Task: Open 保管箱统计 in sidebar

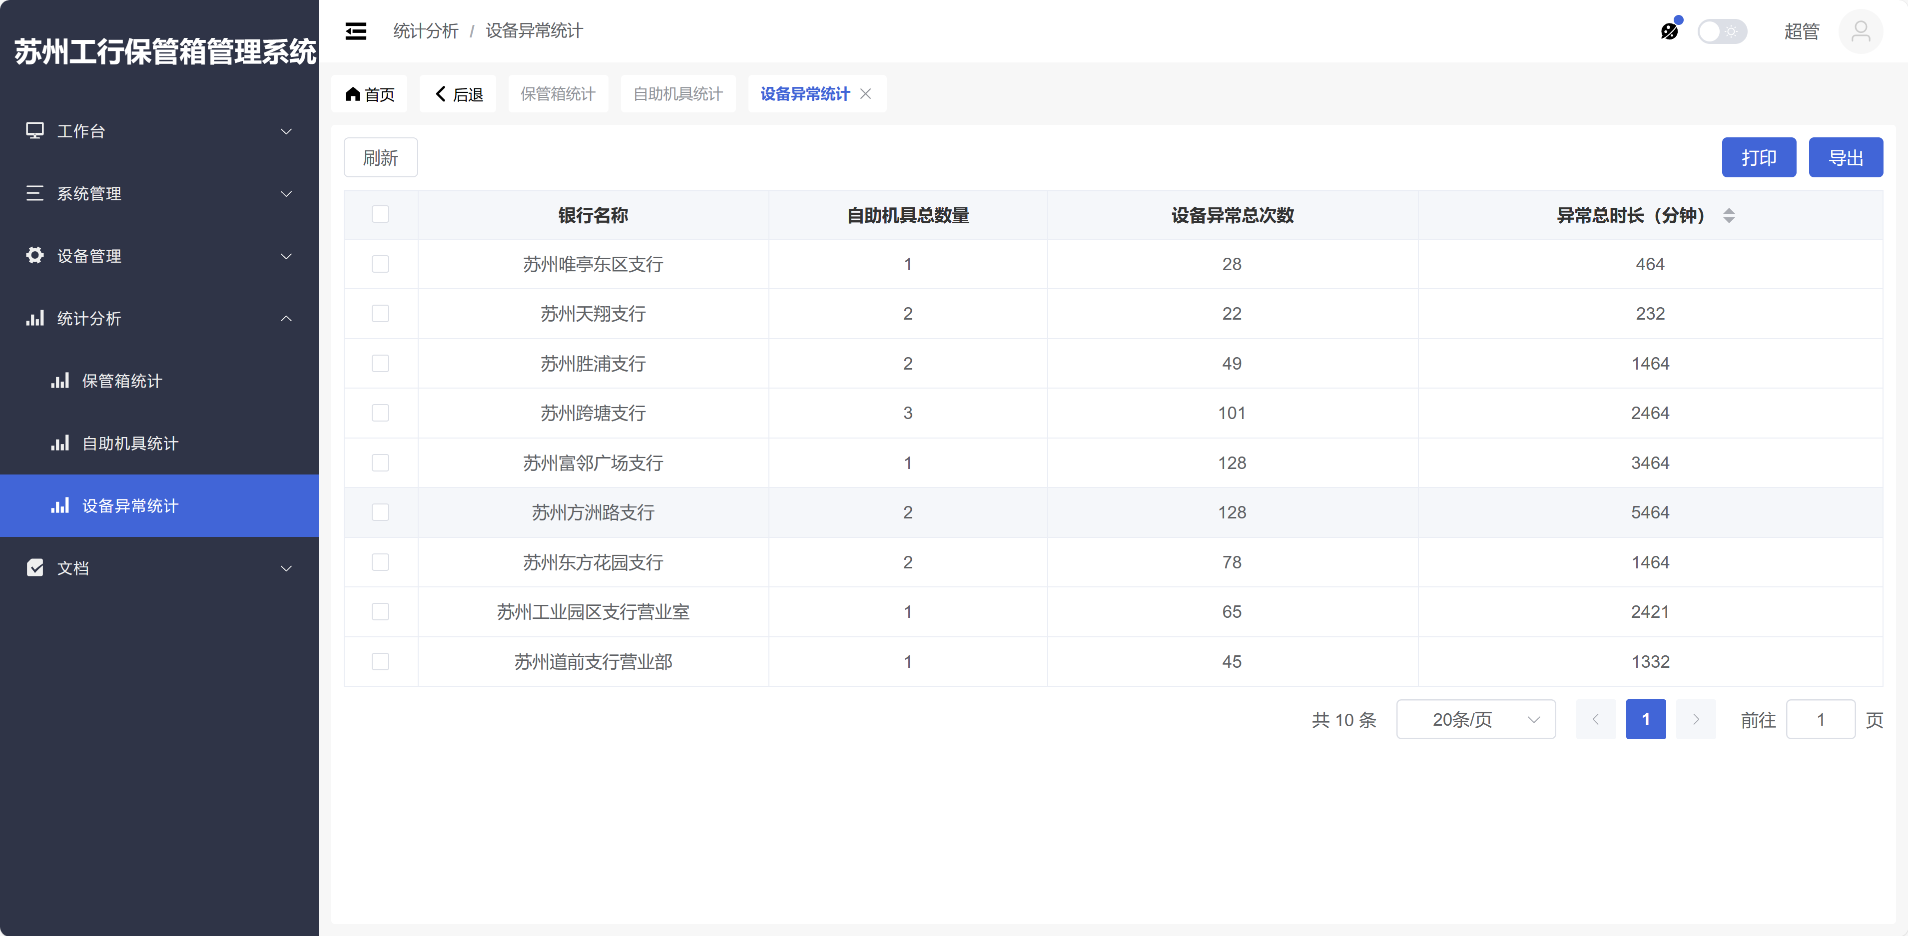Action: (x=121, y=381)
